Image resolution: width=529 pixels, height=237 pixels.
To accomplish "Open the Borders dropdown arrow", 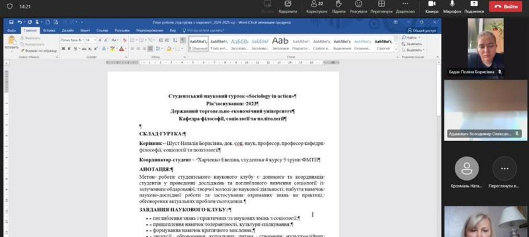I will click(182, 48).
